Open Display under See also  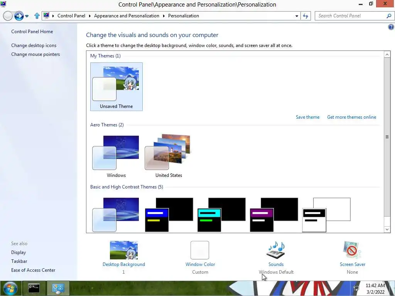(19, 252)
